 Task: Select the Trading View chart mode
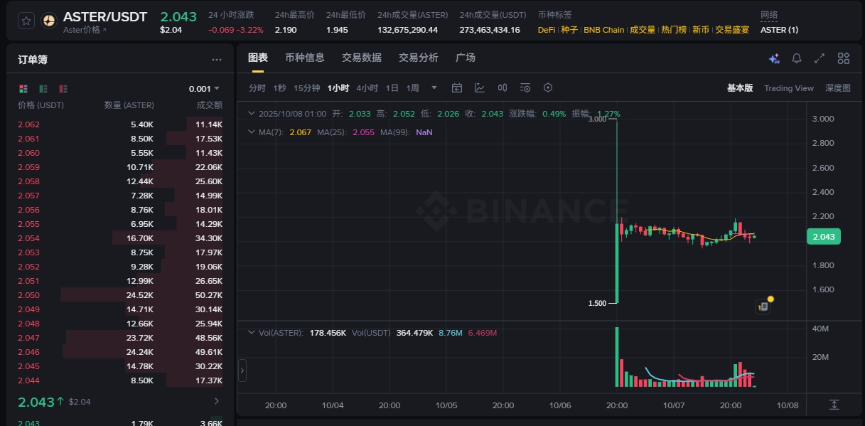tap(788, 88)
